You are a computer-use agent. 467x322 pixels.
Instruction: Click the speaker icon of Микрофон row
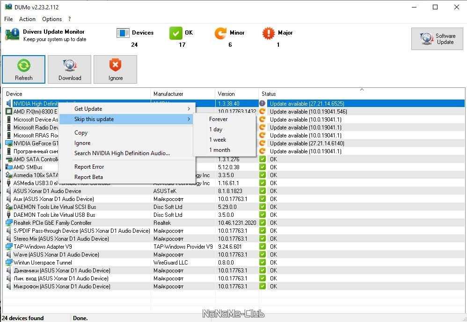point(9,286)
